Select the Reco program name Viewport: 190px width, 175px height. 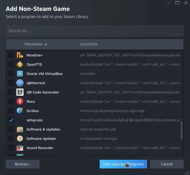31,102
